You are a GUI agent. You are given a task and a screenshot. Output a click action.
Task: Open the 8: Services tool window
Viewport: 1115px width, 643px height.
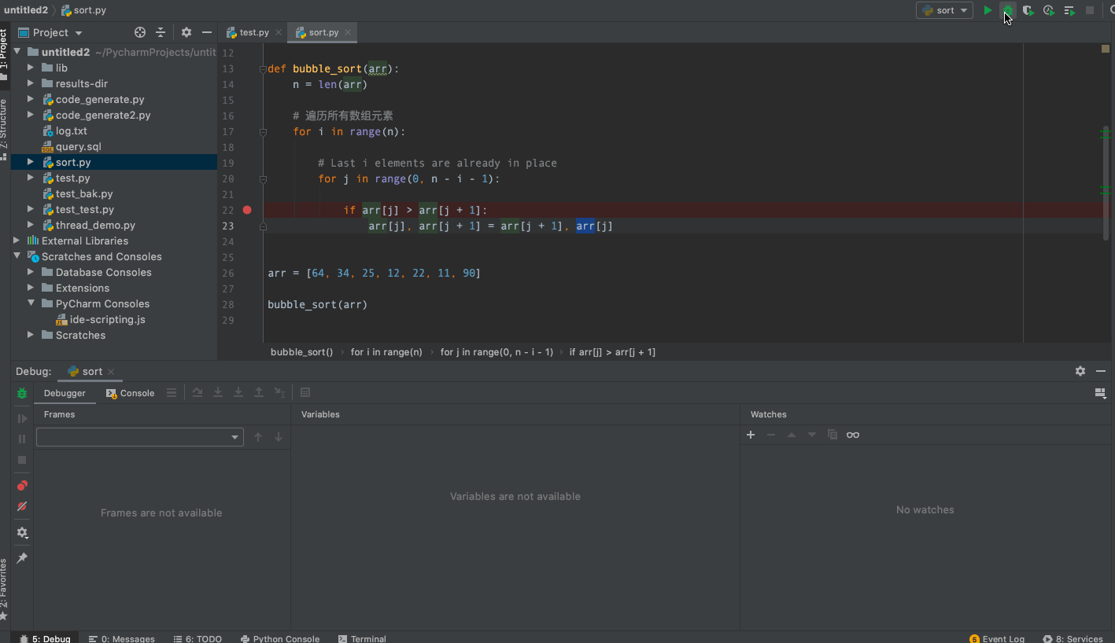click(x=1073, y=638)
